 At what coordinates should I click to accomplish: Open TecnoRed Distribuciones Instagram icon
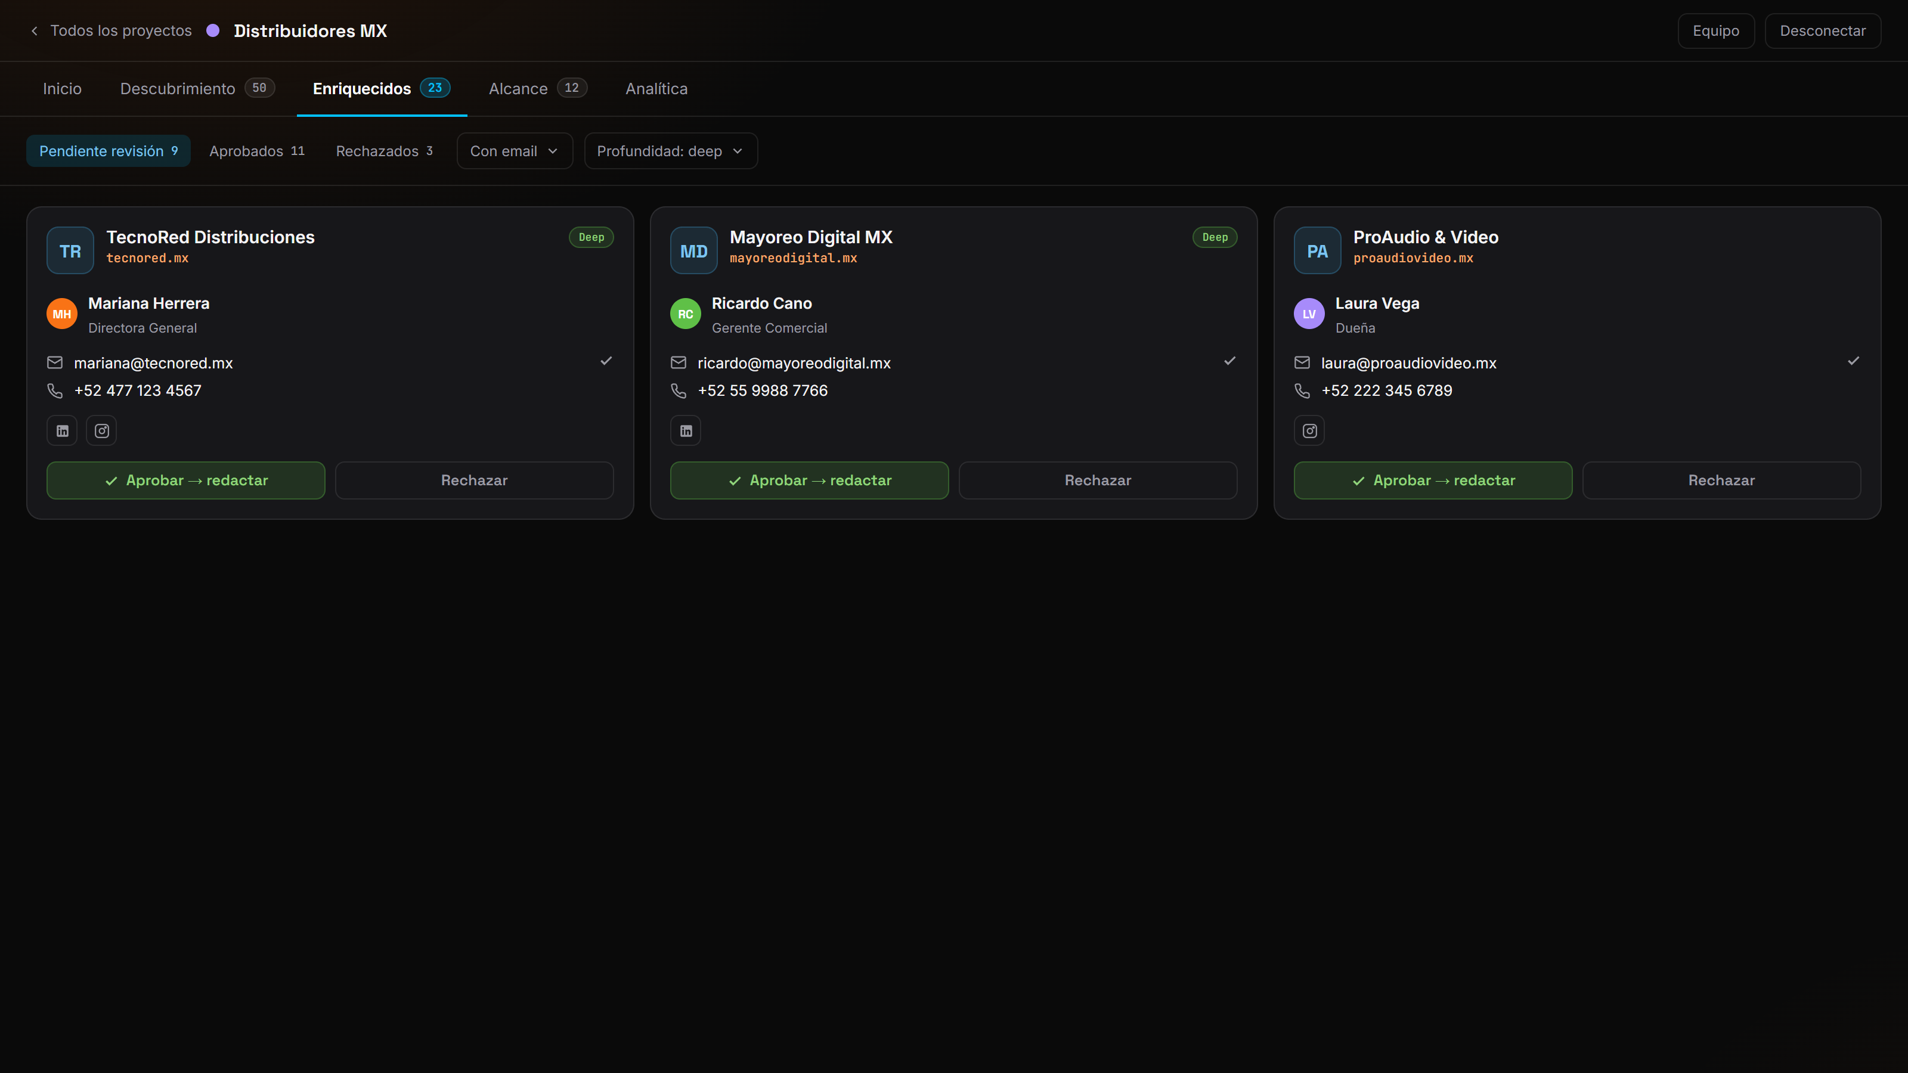(x=101, y=430)
